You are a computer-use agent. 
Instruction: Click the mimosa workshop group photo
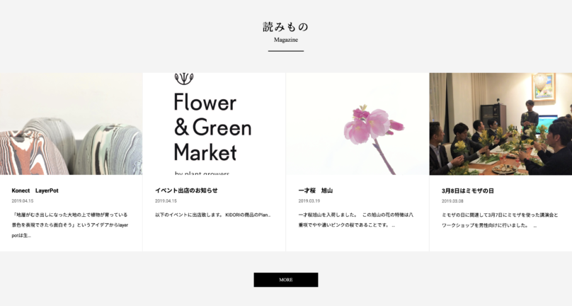click(x=500, y=124)
